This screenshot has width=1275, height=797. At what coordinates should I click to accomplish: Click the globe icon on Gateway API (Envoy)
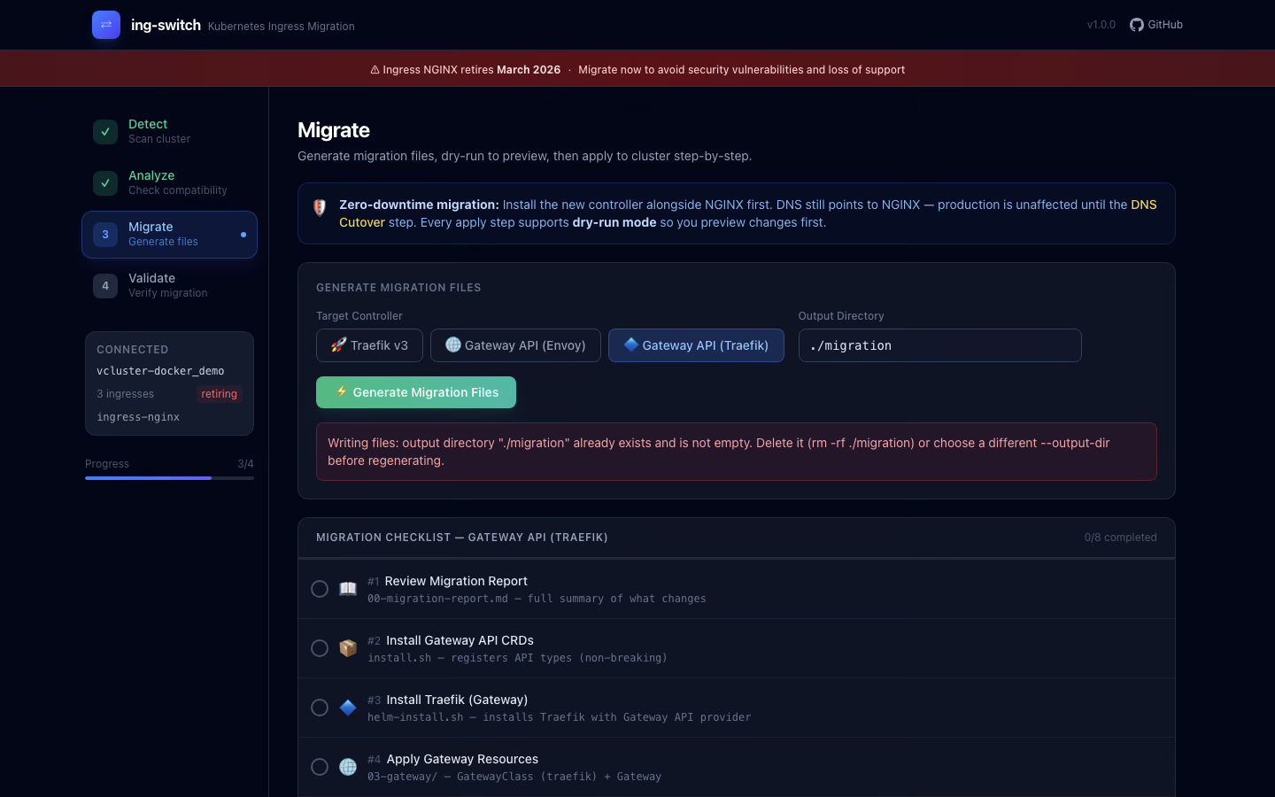click(453, 344)
